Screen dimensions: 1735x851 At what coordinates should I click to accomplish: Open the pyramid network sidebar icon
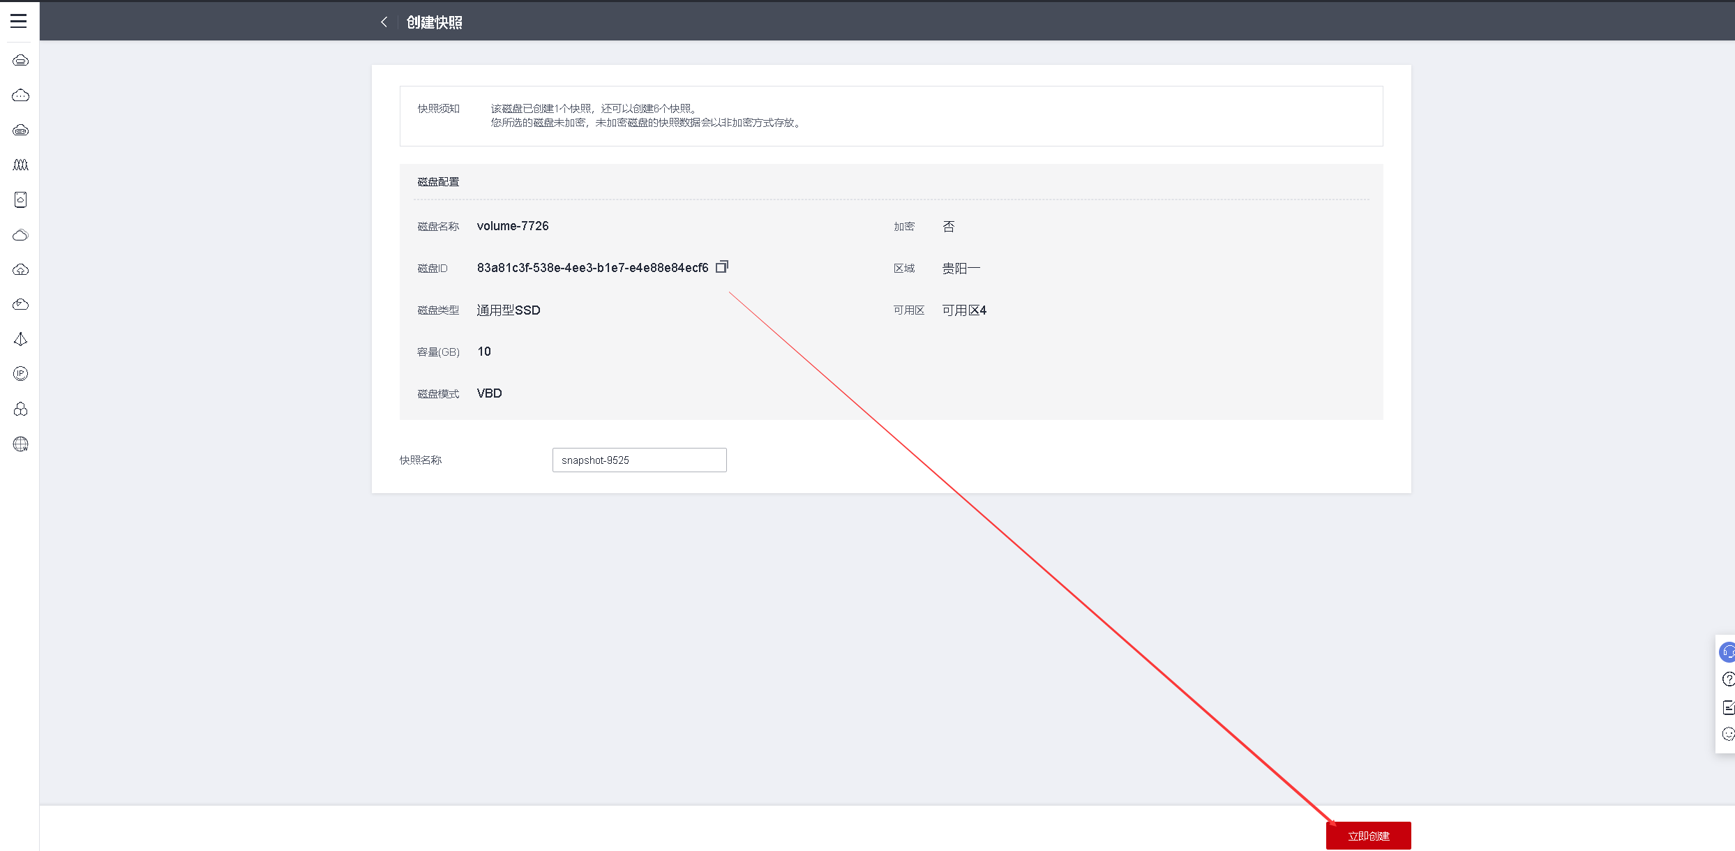point(21,339)
